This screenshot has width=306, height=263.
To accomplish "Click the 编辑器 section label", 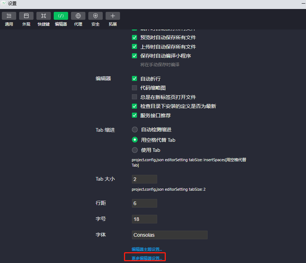I will click(x=103, y=78).
